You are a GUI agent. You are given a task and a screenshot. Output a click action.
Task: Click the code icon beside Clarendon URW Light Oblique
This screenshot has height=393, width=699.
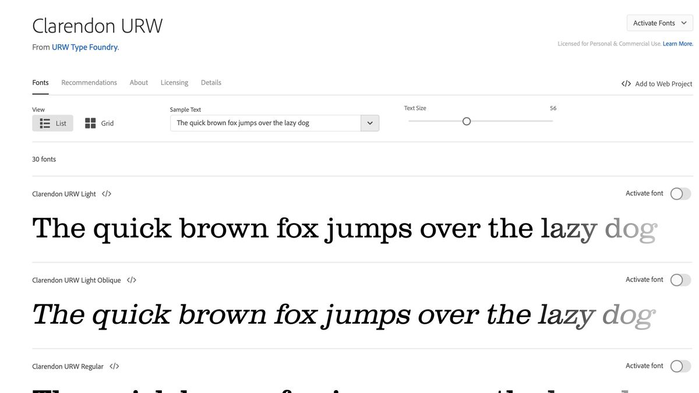tap(131, 279)
